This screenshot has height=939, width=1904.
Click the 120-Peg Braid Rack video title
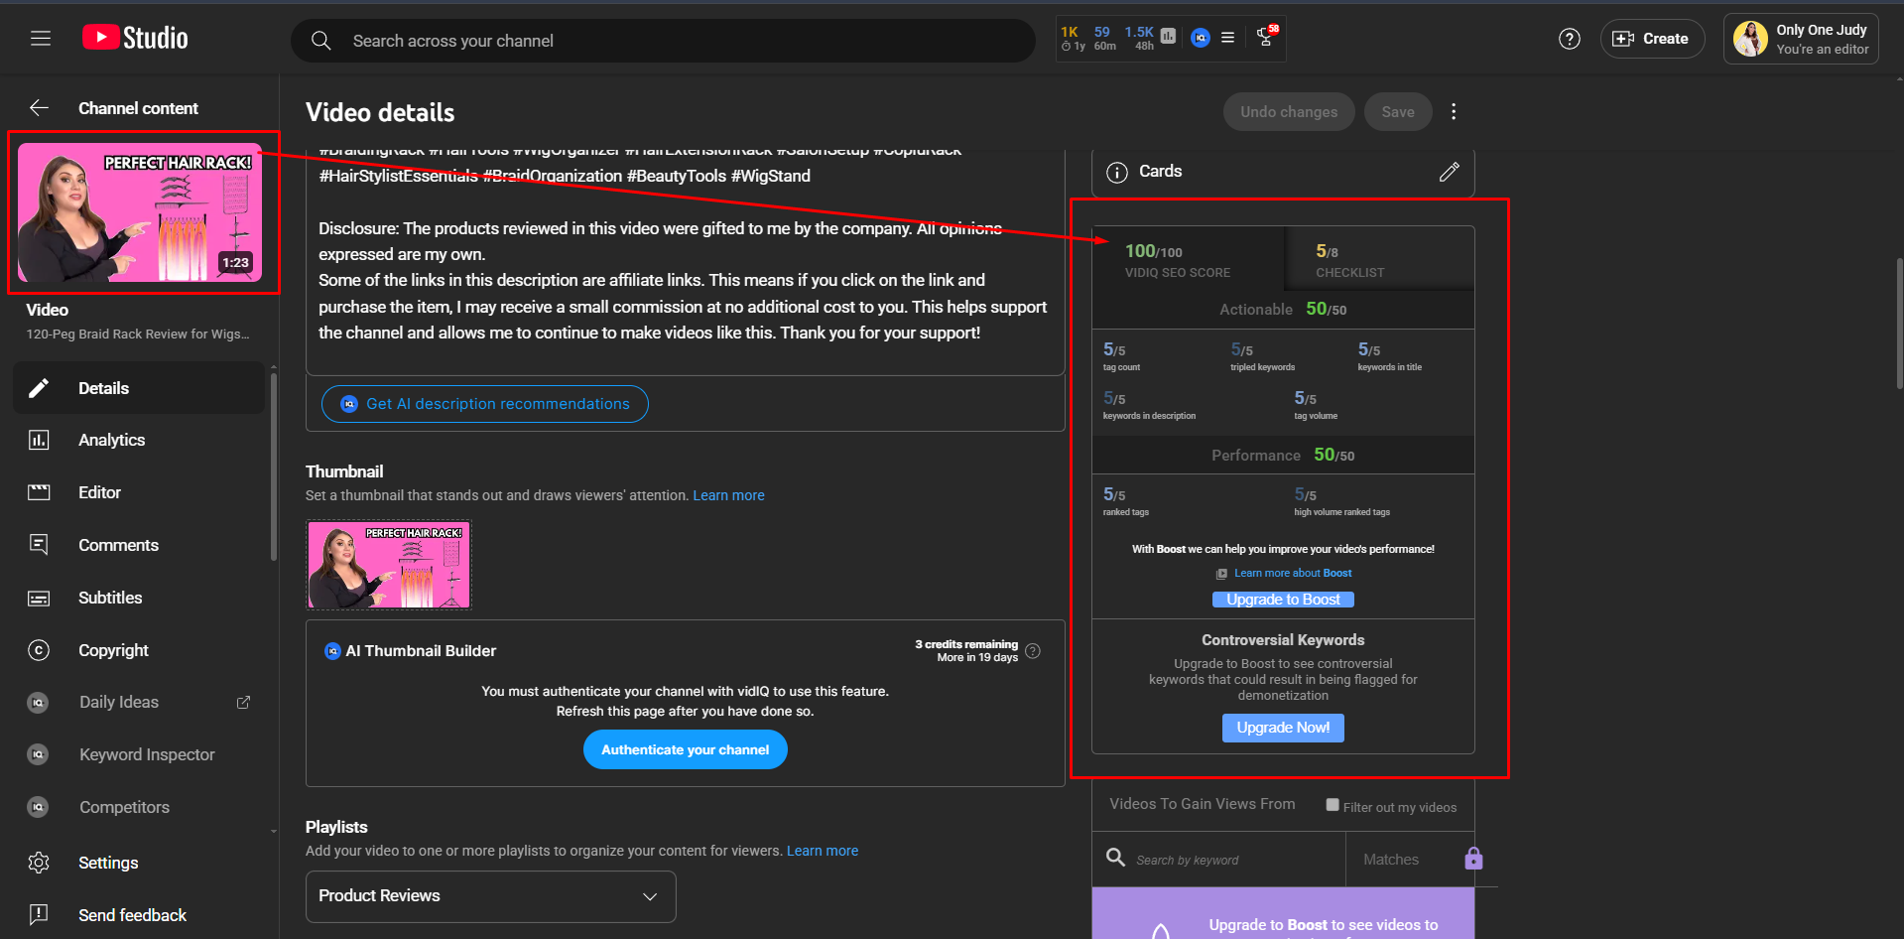[x=138, y=335]
